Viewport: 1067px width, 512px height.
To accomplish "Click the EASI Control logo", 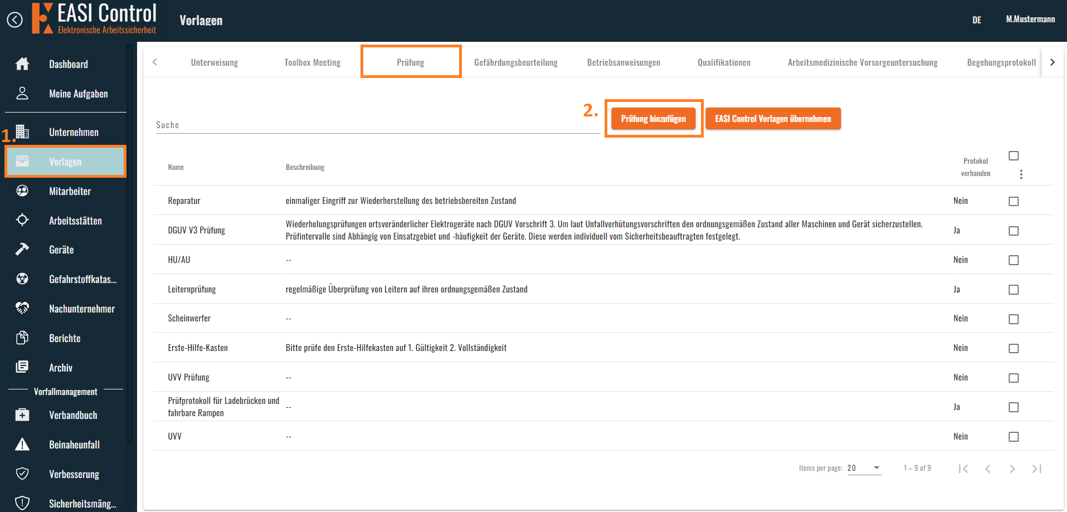I will [94, 18].
